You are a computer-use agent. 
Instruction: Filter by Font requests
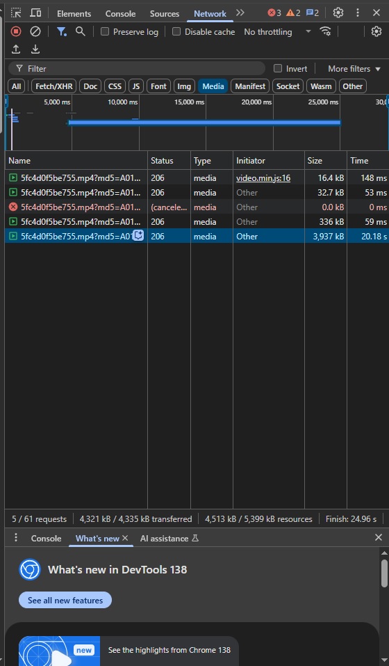point(158,86)
